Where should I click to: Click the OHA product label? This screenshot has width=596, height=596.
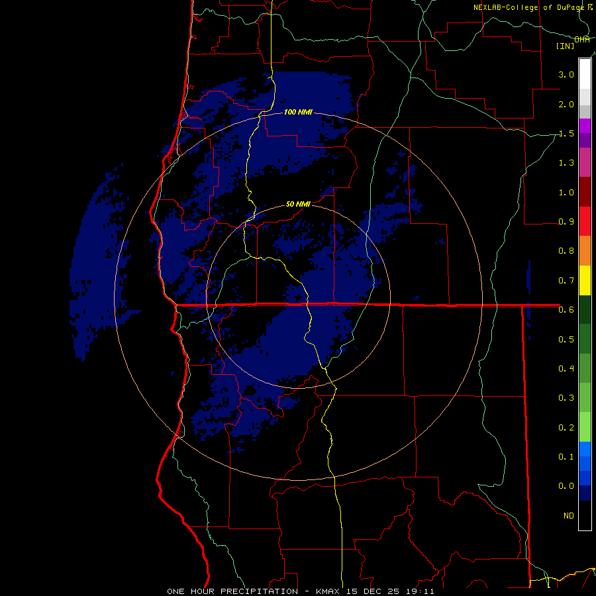click(582, 40)
